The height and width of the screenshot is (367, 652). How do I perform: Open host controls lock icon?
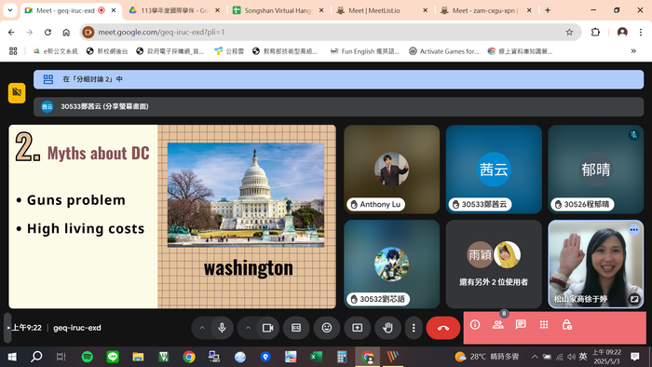coord(566,324)
